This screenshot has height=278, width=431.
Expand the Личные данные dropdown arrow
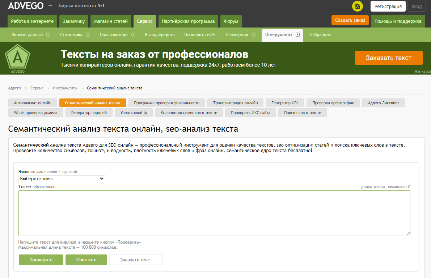(48, 35)
